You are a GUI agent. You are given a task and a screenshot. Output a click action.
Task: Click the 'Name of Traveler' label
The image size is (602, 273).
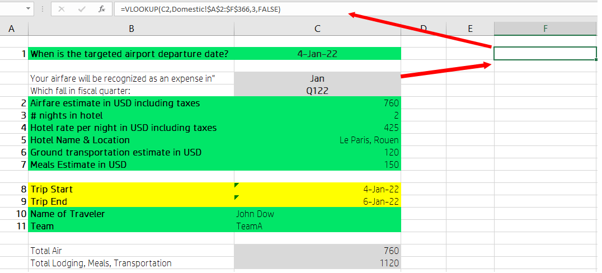click(68, 214)
